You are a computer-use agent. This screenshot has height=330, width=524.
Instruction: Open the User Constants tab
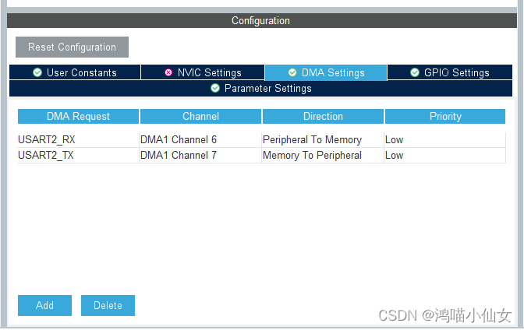[75, 72]
